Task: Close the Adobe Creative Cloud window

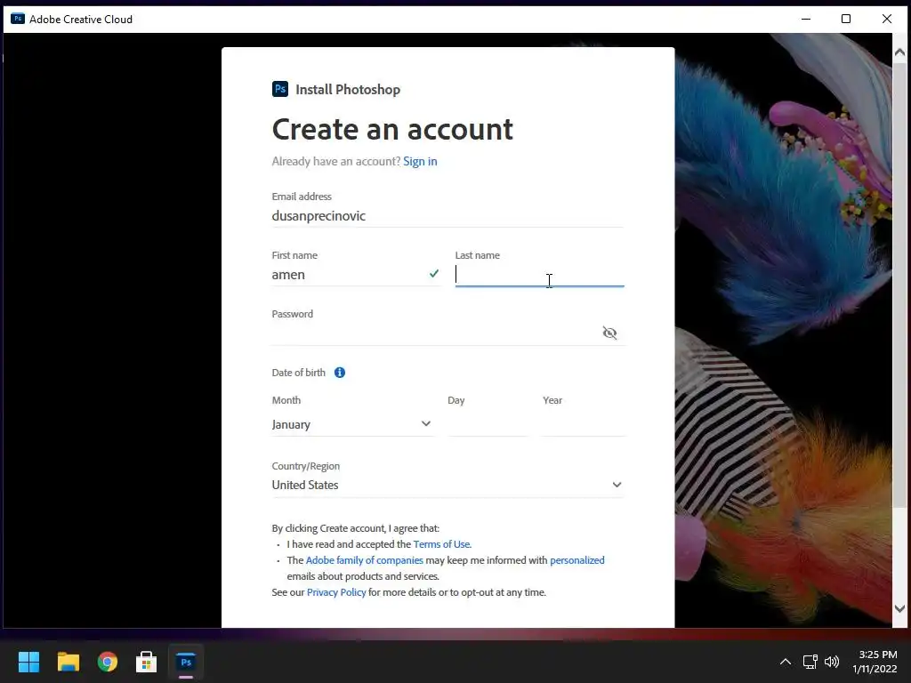Action: tap(887, 19)
